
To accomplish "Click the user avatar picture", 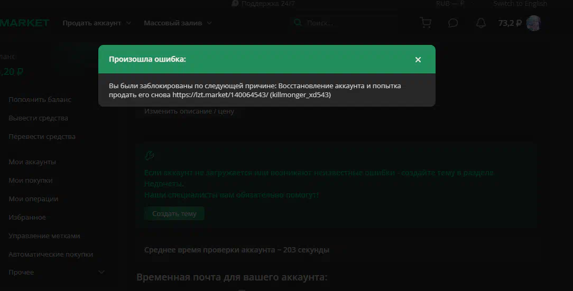I will coord(533,23).
